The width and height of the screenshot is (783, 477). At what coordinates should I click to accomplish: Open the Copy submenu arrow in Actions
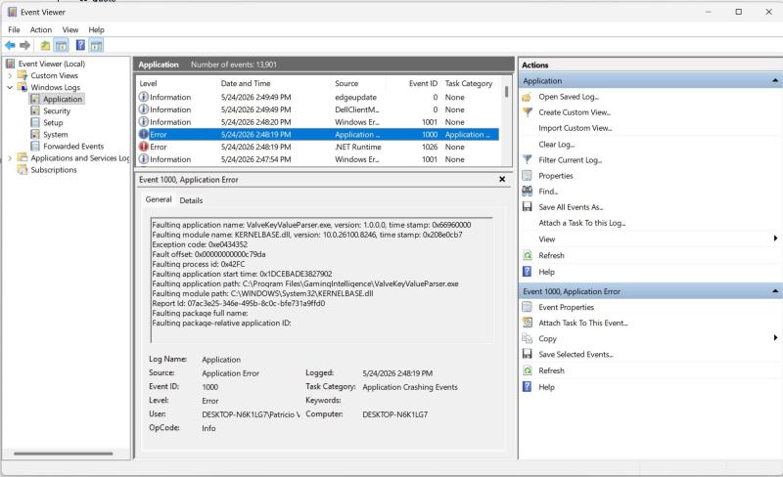775,338
